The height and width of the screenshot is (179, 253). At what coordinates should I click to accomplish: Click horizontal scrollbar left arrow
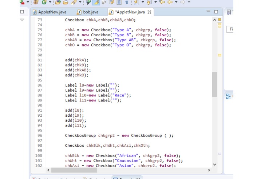point(48,170)
